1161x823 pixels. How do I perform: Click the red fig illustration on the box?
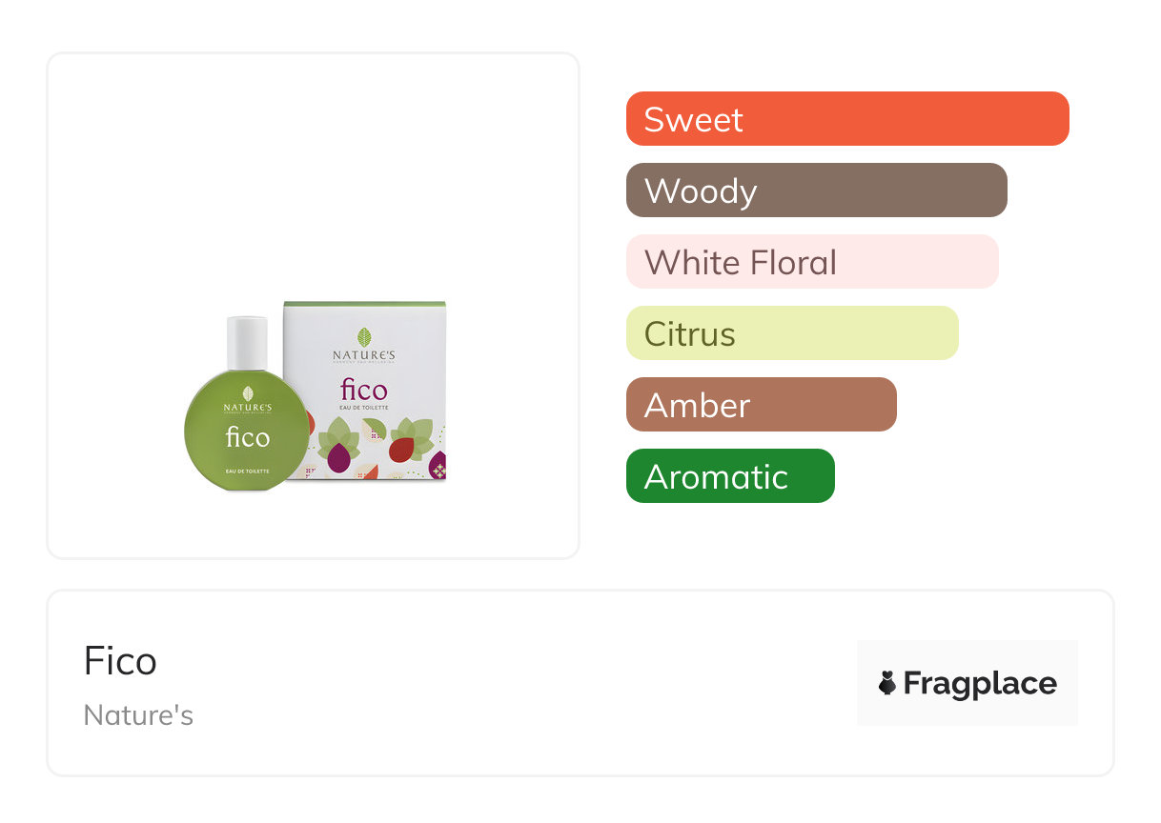point(400,449)
